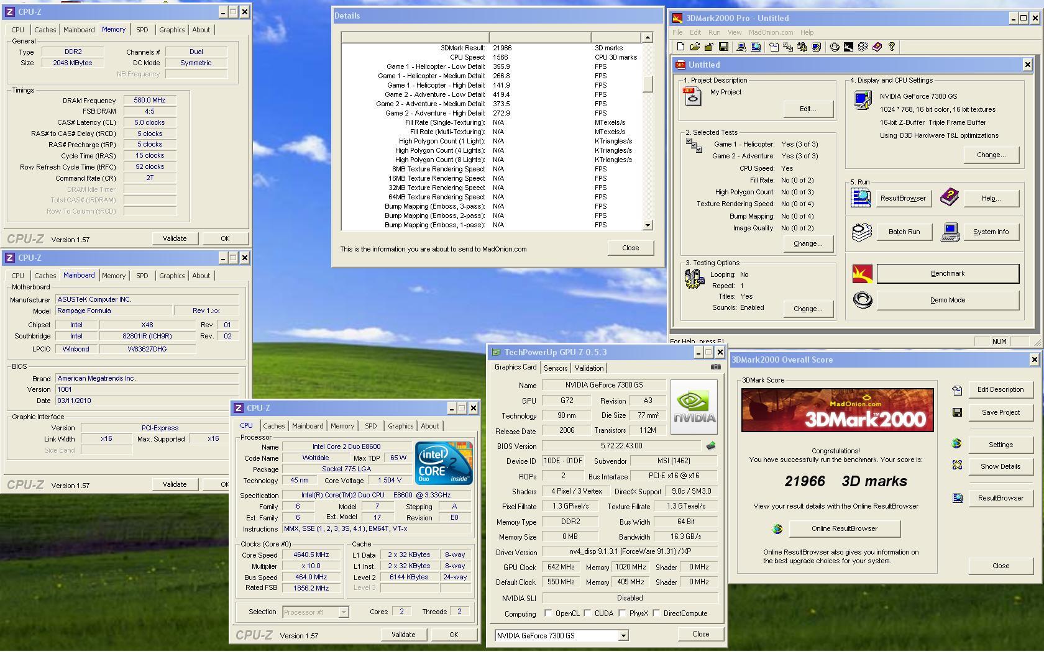Viewport: 1044px width, 652px height.
Task: Click the Details list scrollbar thumb
Action: pyautogui.click(x=648, y=84)
